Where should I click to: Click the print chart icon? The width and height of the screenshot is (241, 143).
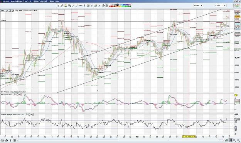6,140
